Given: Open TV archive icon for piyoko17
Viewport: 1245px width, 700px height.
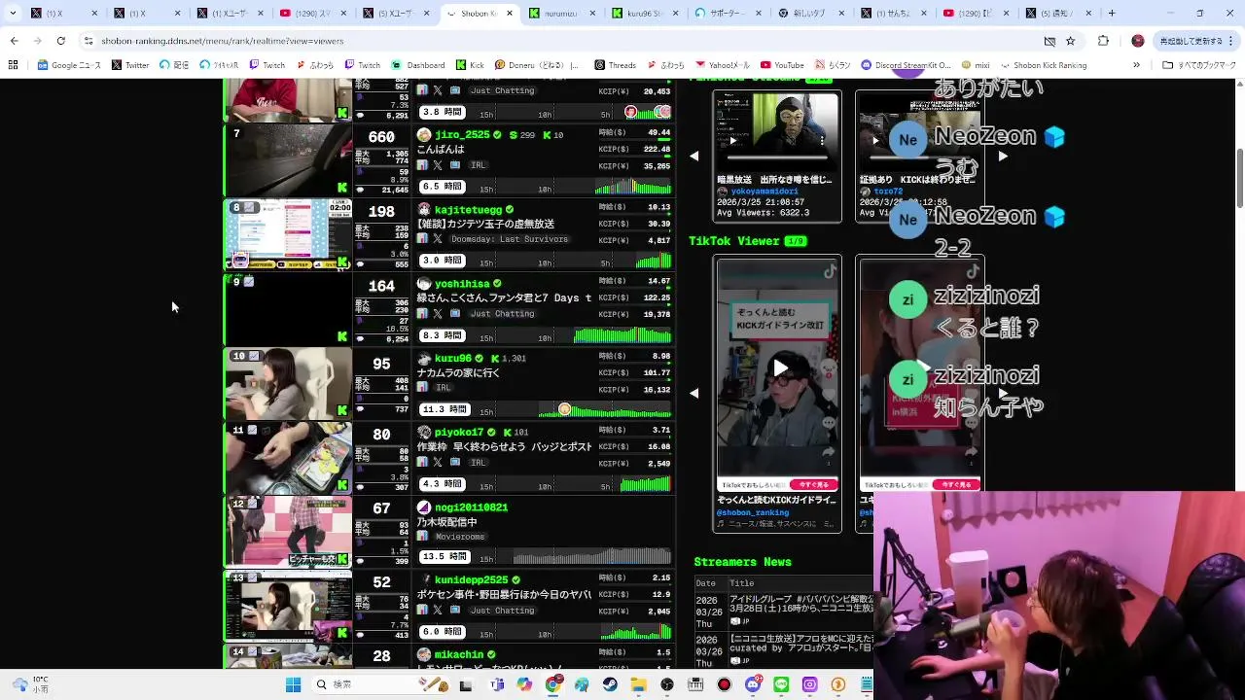Looking at the screenshot, I should (x=454, y=463).
